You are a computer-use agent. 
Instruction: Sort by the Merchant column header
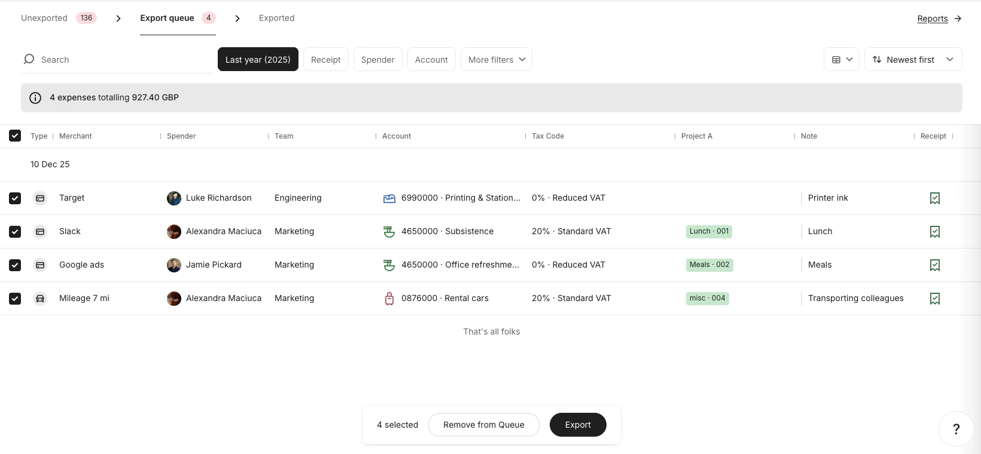[x=75, y=136]
